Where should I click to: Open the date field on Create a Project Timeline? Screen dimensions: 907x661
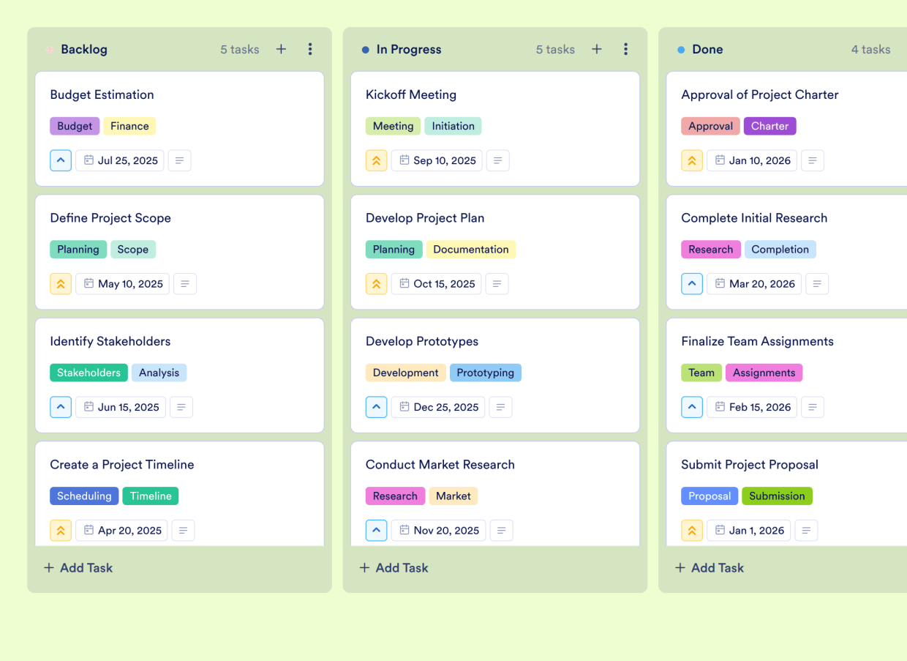pos(121,530)
